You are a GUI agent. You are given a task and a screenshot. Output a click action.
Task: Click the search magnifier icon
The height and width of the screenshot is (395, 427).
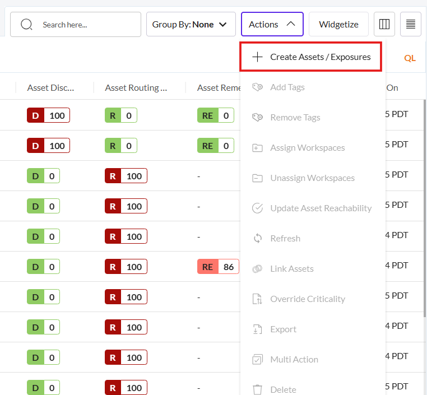point(26,25)
